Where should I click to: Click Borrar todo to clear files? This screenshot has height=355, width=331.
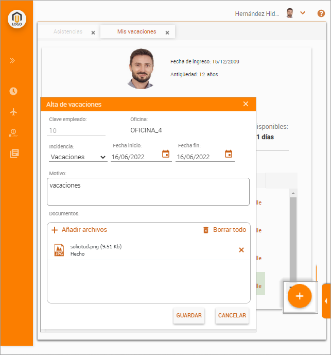[x=224, y=230]
